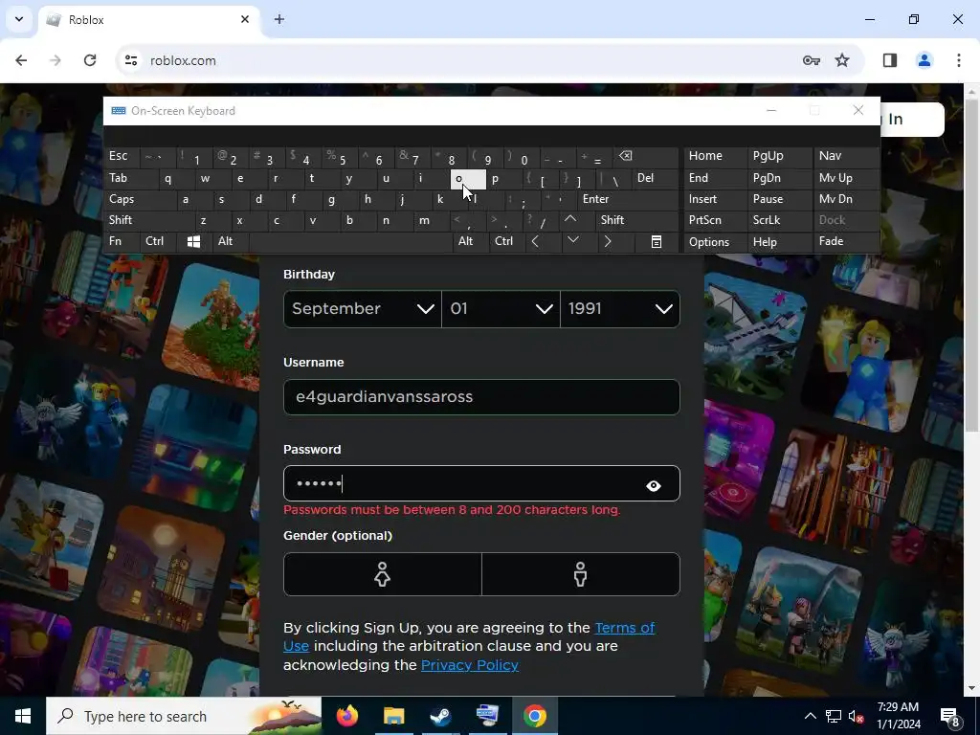
Task: Open the birthday year dropdown
Action: pos(620,309)
